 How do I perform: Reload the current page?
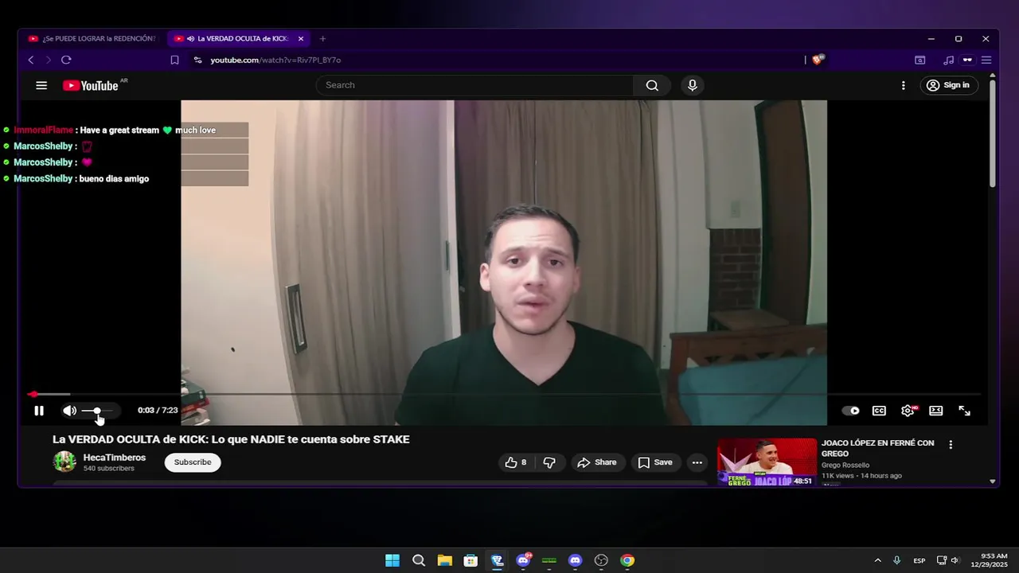(x=66, y=60)
